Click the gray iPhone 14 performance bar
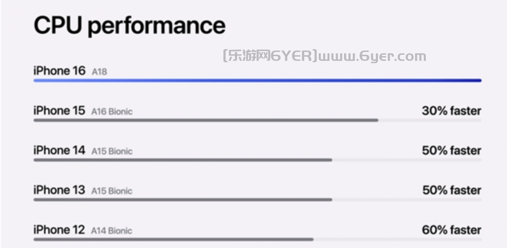Screen dimensions: 507x248 [x=183, y=160]
